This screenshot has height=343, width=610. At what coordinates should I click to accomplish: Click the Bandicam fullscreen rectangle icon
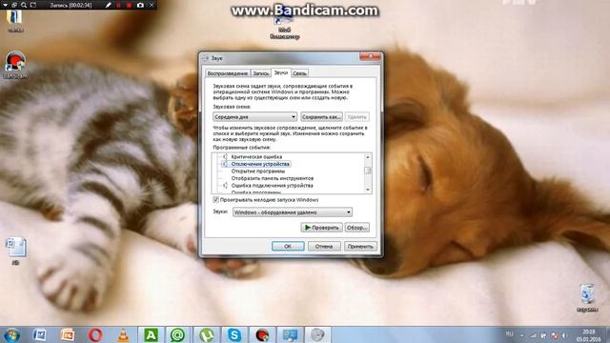(x=33, y=5)
